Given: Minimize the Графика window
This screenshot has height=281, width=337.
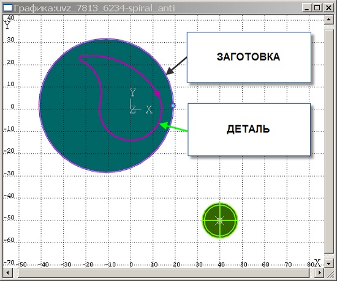Looking at the screenshot, I should tap(306, 8).
